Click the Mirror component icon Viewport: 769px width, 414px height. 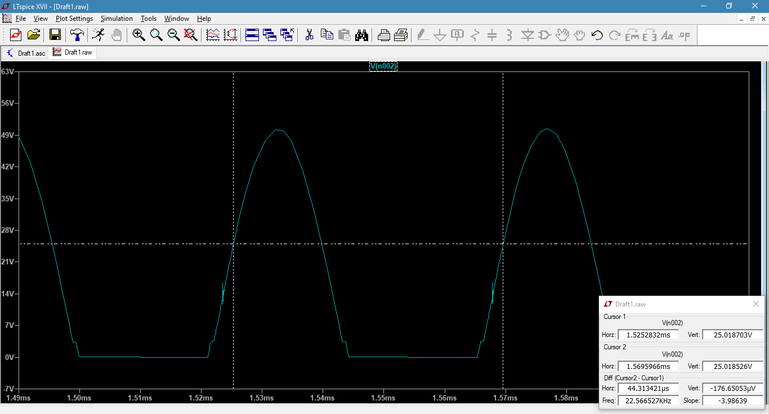point(649,35)
